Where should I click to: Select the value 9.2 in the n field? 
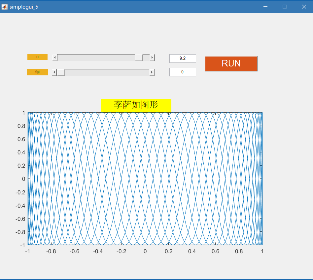click(183, 58)
